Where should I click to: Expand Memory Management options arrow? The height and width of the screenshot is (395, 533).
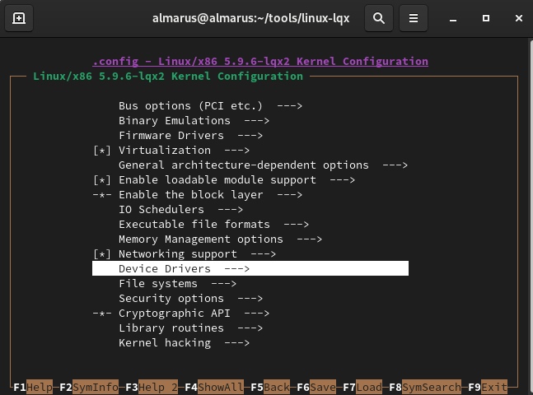click(309, 239)
